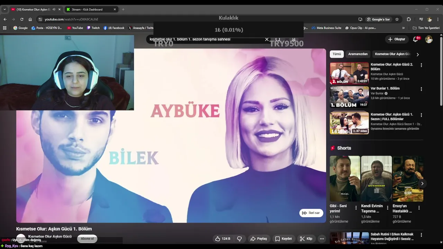Advance the Shorts shelf with right arrow

click(422, 184)
